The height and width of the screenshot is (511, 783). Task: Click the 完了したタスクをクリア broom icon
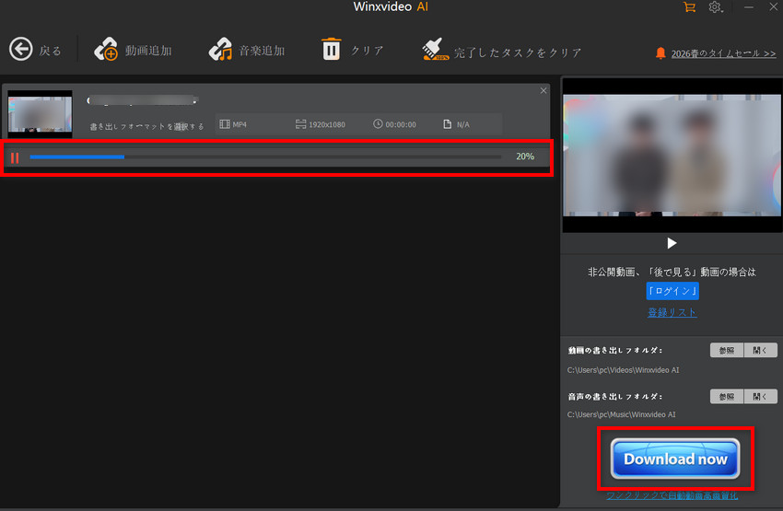pos(435,50)
